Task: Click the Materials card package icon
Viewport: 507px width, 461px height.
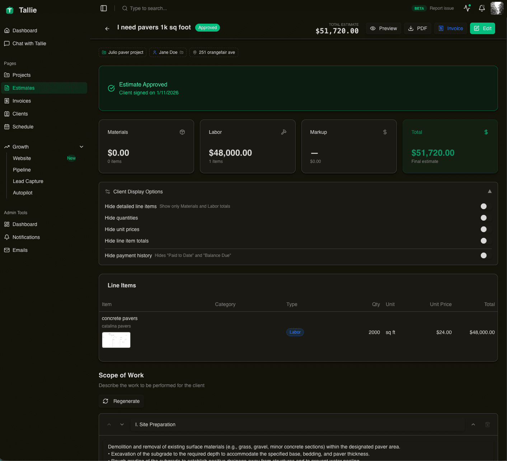Action: click(182, 132)
